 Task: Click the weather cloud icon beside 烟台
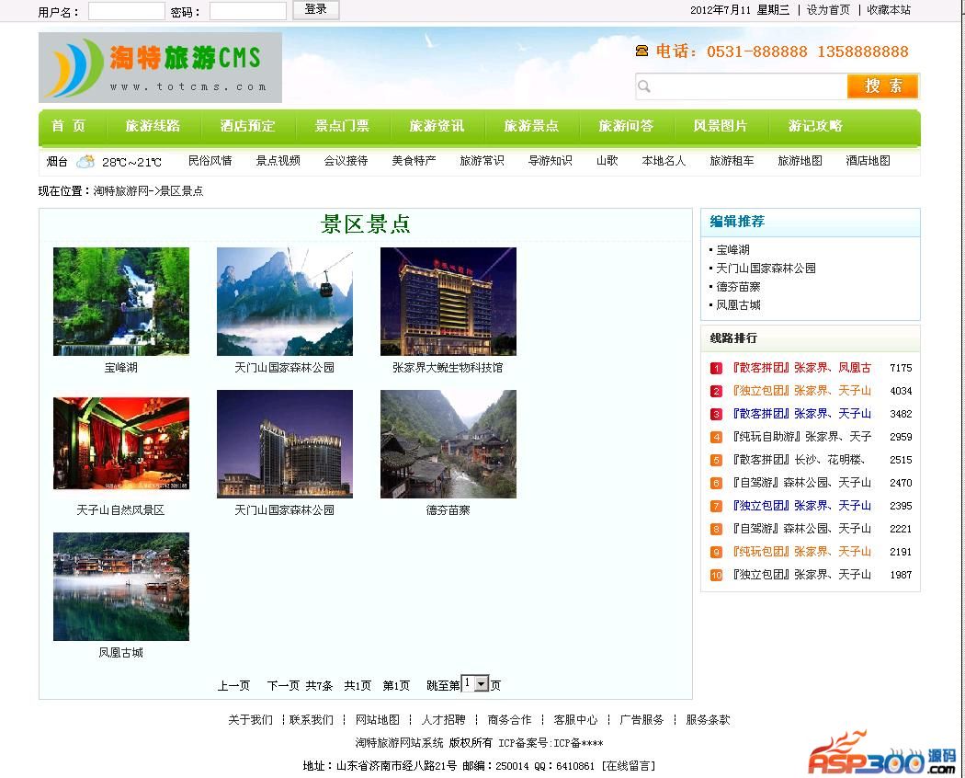[85, 162]
